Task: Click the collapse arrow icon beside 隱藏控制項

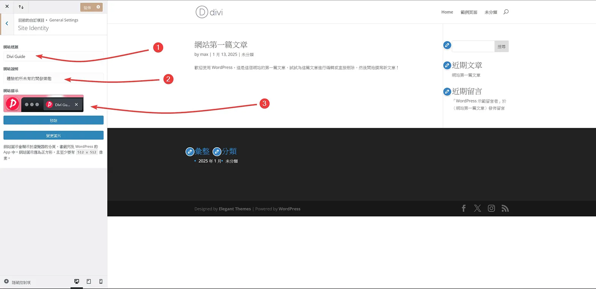Action: coord(6,282)
